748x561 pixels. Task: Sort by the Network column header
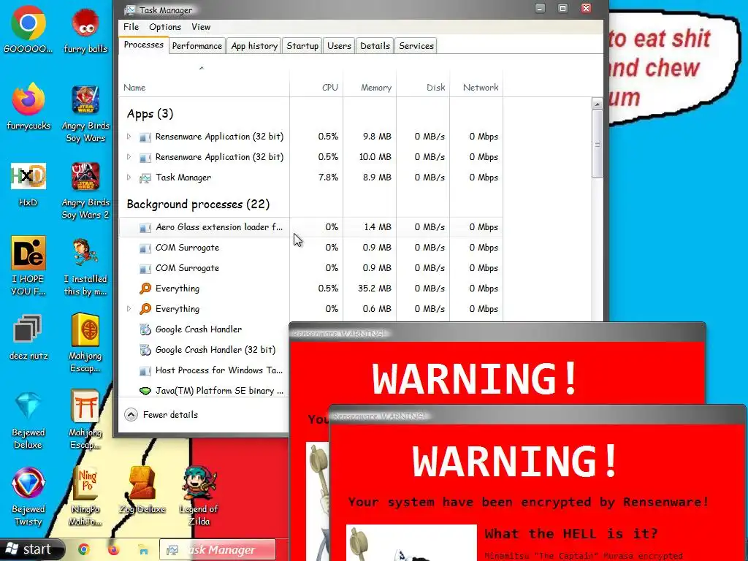pyautogui.click(x=476, y=88)
